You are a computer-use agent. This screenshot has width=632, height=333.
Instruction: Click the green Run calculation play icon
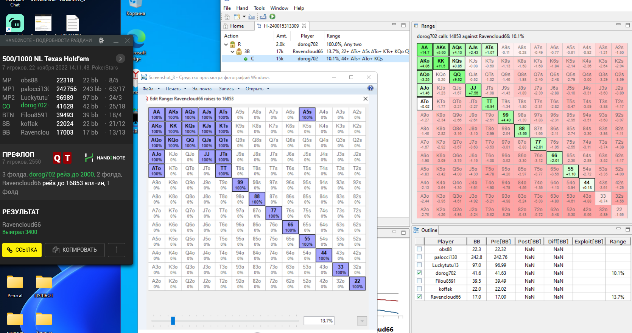coord(272,17)
